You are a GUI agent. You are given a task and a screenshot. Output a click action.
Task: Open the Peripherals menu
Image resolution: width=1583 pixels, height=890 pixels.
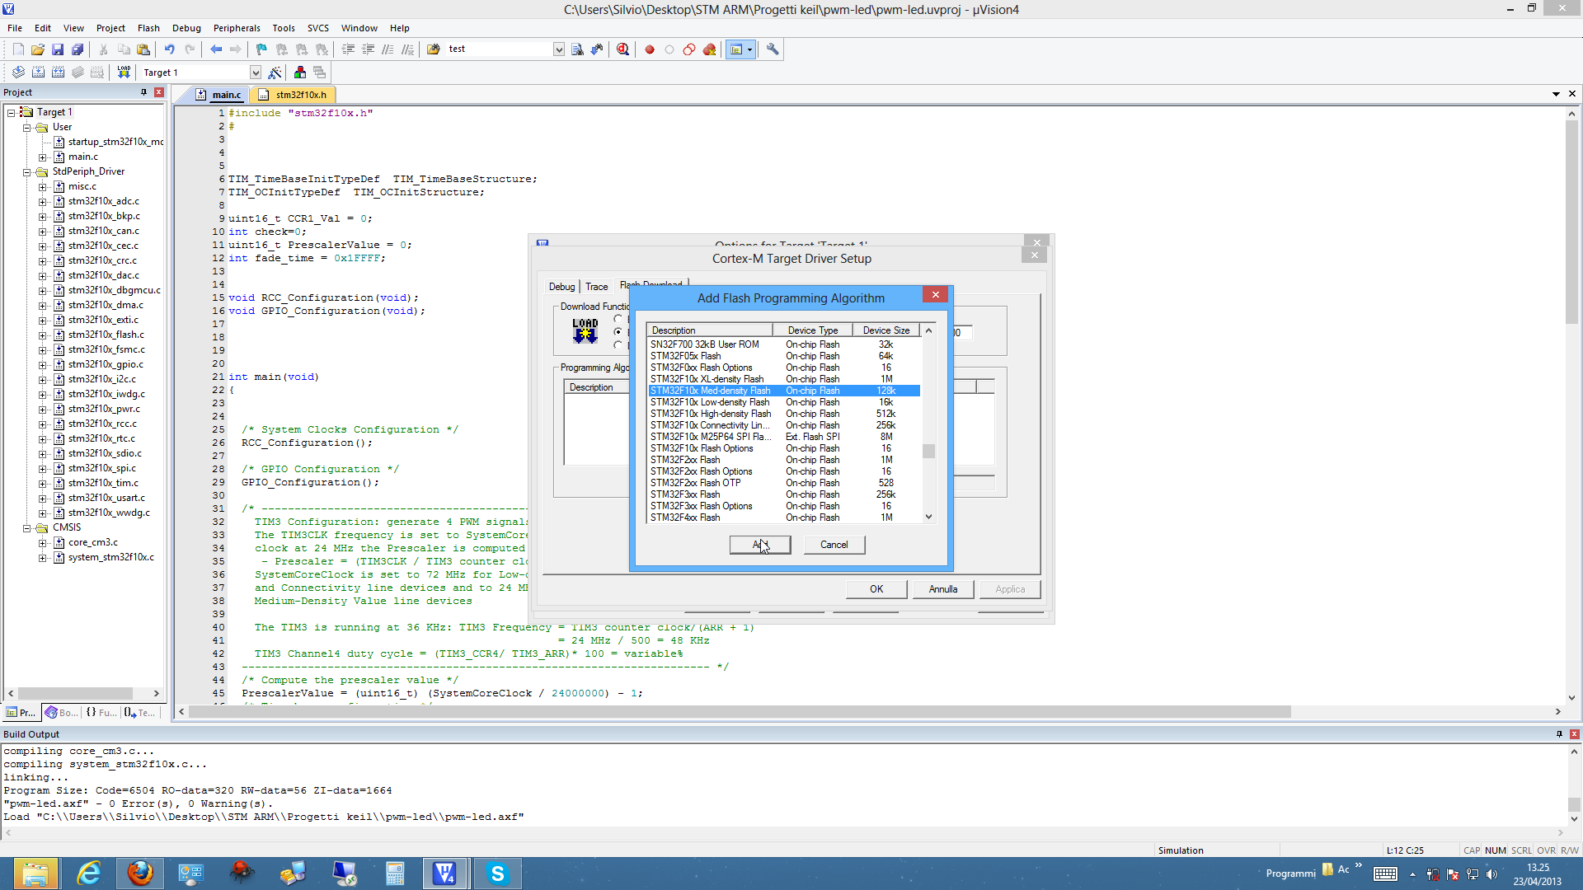236,28
